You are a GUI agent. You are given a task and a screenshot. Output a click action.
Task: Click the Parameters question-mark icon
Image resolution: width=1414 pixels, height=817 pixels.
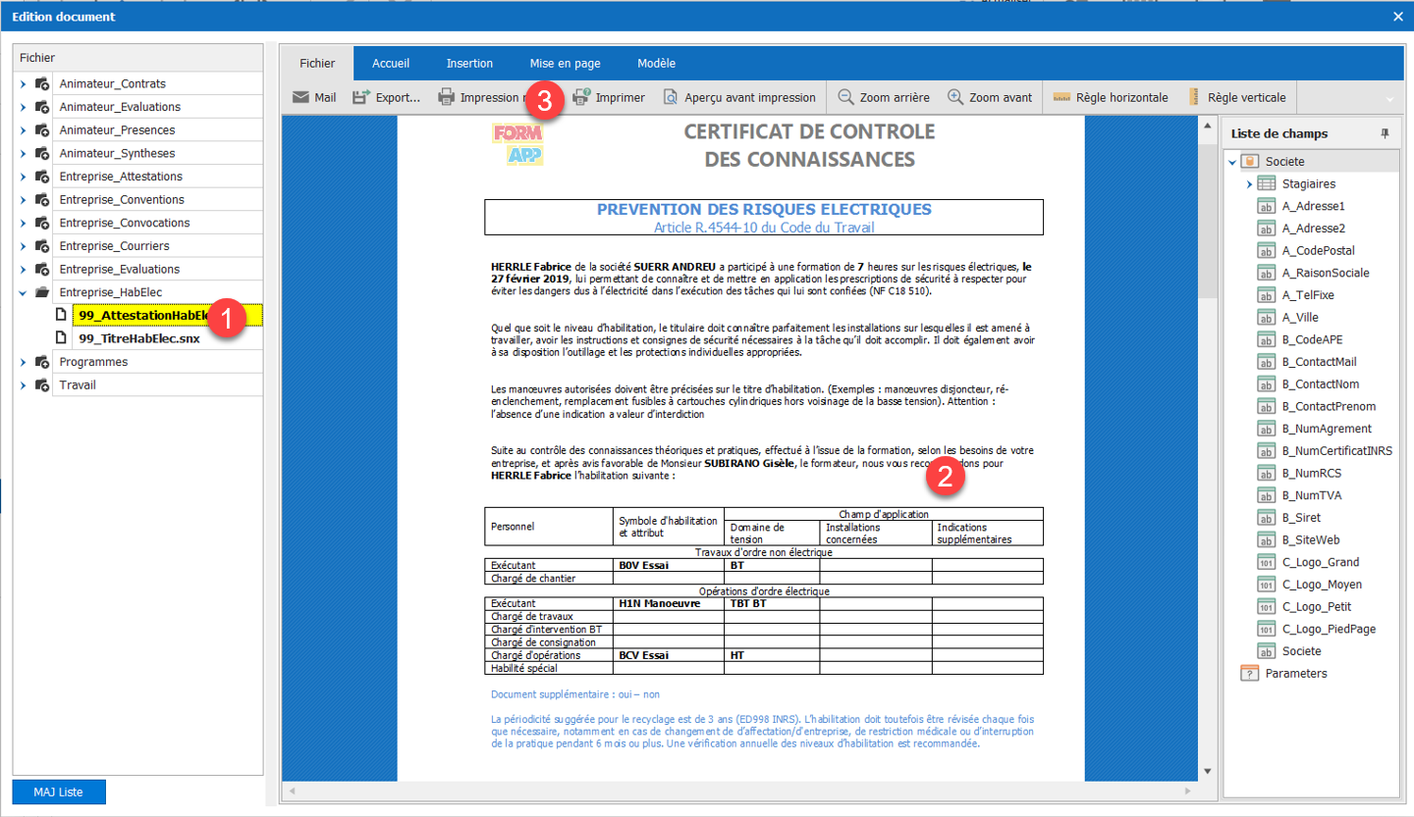tap(1250, 673)
